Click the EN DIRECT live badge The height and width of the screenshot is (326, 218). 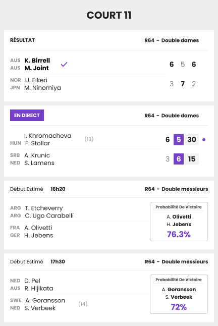tap(27, 115)
